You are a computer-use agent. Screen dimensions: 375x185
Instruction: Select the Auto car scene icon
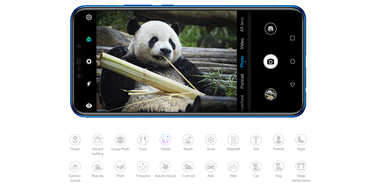coord(211,166)
